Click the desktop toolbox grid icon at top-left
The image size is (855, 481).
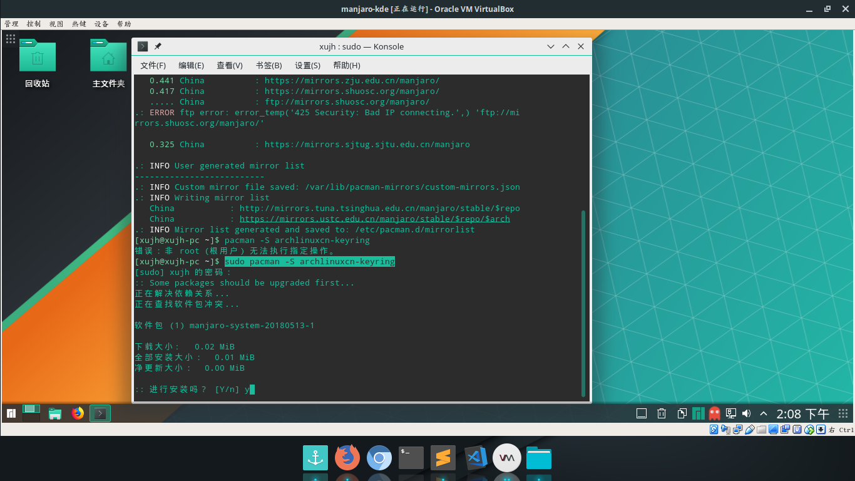tap(10, 39)
